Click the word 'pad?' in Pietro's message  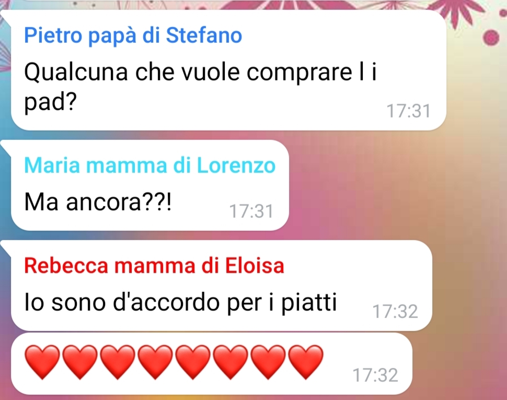(x=50, y=103)
